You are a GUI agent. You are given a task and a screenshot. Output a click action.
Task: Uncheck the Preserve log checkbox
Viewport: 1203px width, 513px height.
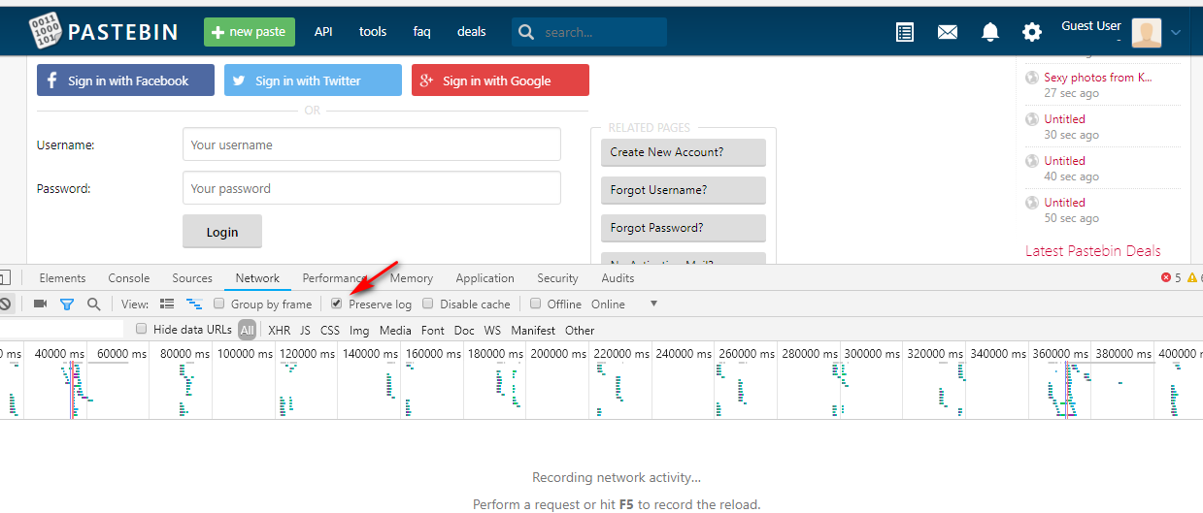[x=337, y=304]
